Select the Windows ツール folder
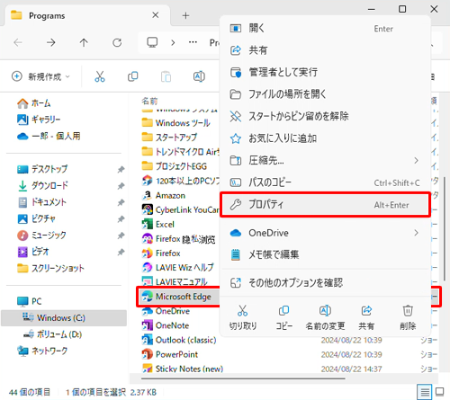This screenshot has width=450, height=400. (x=176, y=123)
